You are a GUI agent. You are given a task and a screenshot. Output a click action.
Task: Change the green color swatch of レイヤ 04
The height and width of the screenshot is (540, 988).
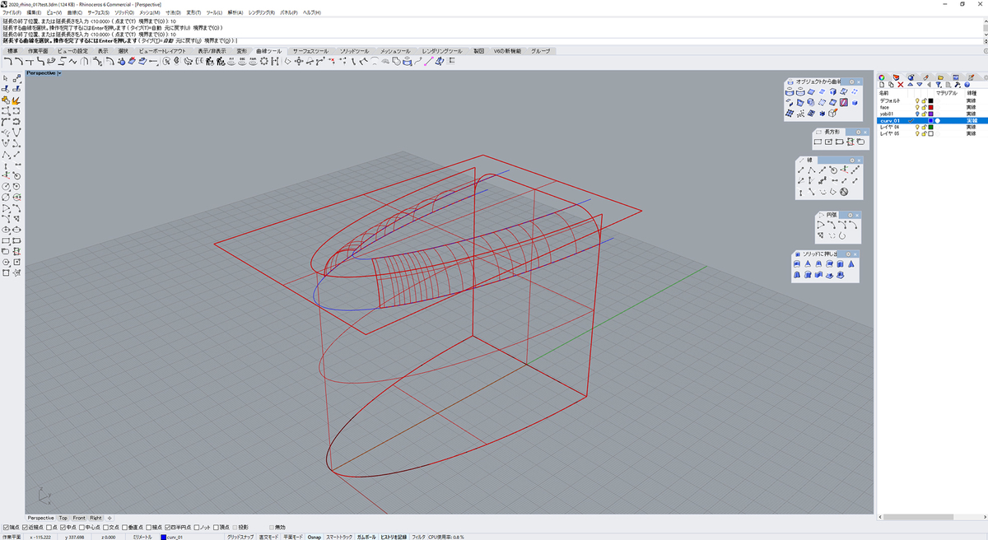[930, 127]
